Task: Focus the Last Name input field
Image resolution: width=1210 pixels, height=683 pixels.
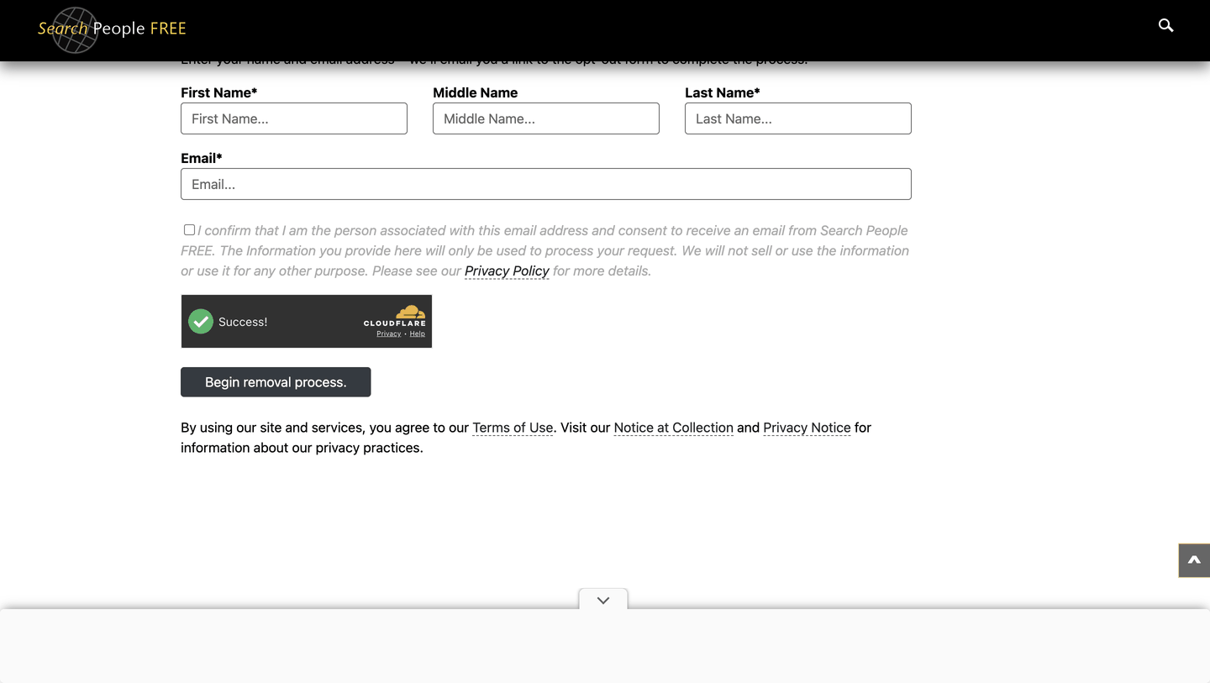Action: pos(798,118)
